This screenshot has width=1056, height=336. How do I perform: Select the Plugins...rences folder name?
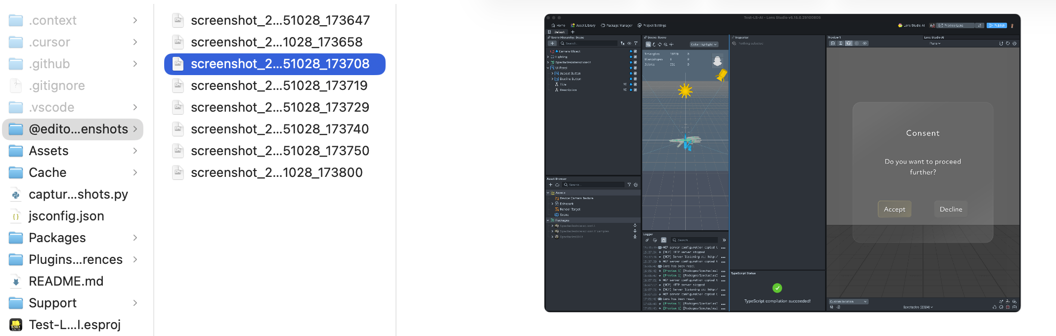pos(75,259)
